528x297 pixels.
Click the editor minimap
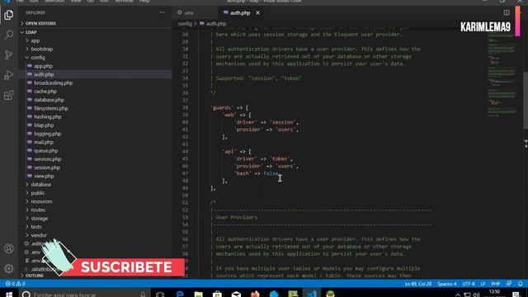pos(502,74)
